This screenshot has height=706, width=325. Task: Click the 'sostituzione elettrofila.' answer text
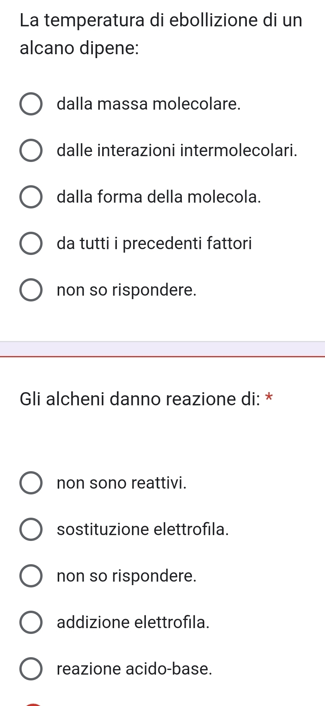point(143,529)
